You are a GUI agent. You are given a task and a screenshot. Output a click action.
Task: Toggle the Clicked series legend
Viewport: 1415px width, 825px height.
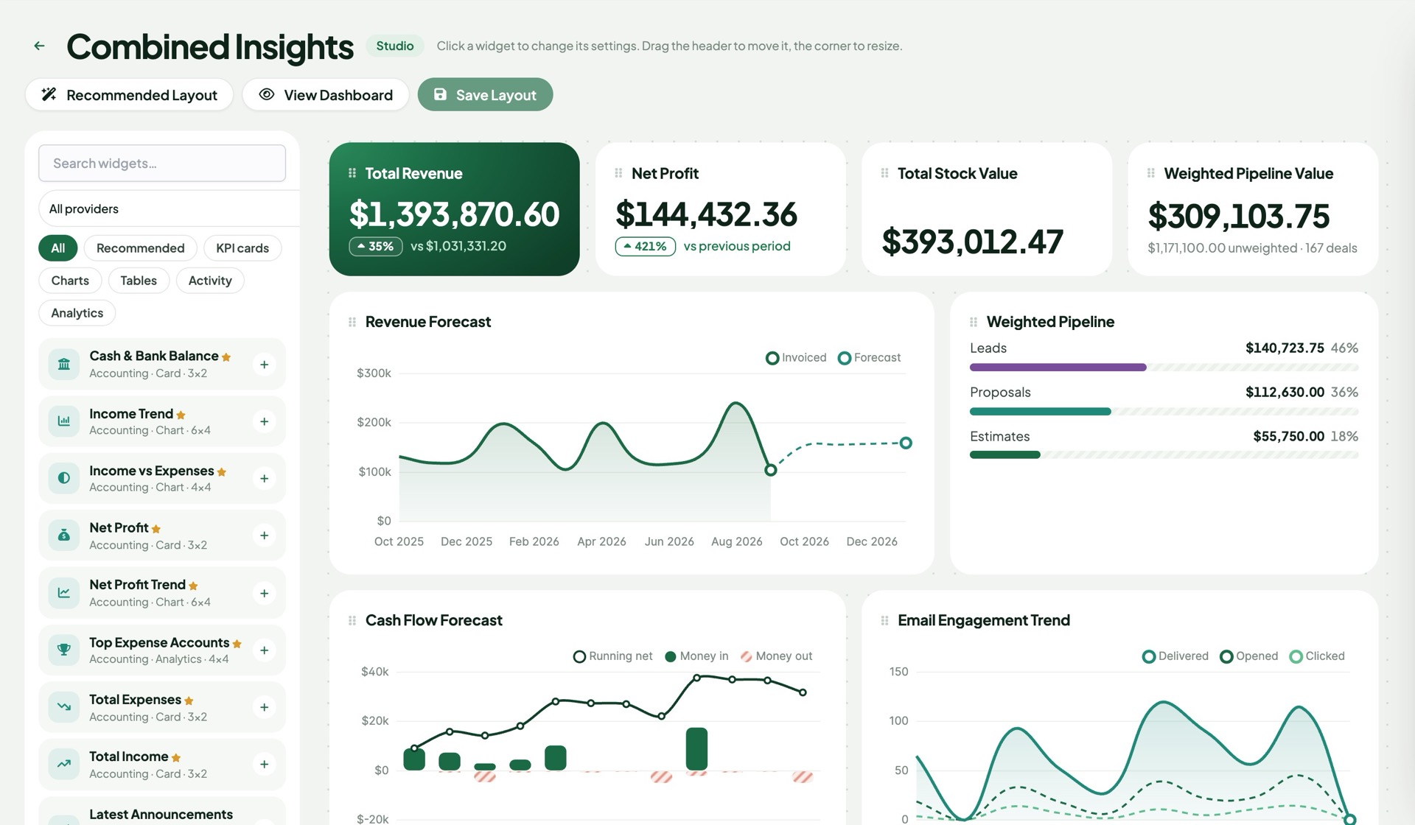pos(1316,656)
